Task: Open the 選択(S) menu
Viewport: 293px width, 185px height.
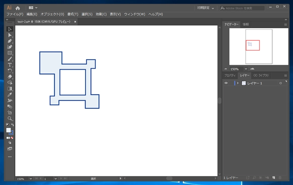Action: 87,14
